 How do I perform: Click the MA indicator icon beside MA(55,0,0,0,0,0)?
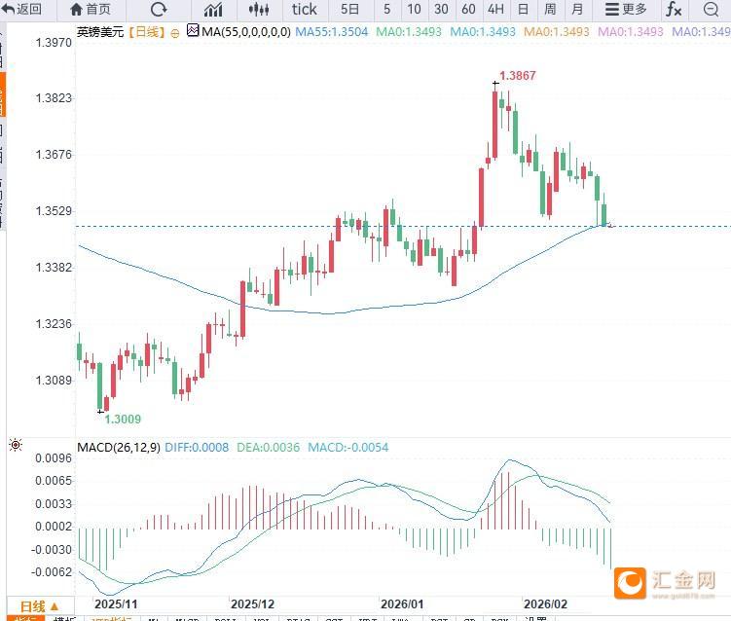(192, 31)
